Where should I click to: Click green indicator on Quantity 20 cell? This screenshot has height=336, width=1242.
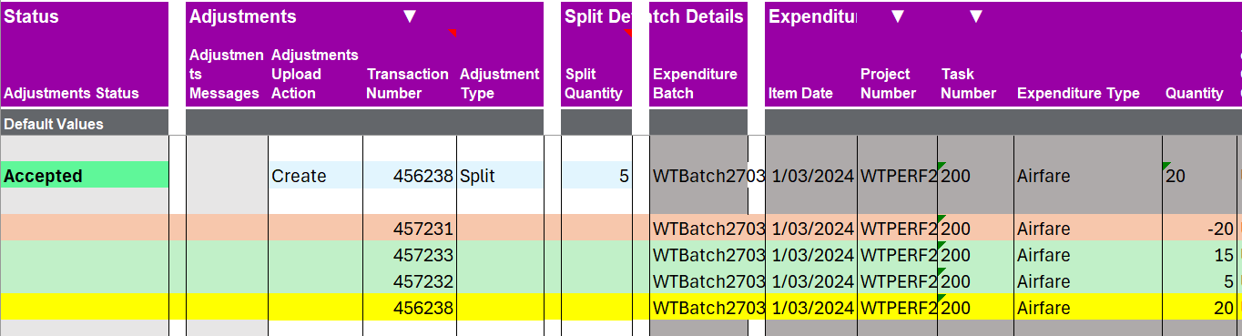coord(1166,165)
